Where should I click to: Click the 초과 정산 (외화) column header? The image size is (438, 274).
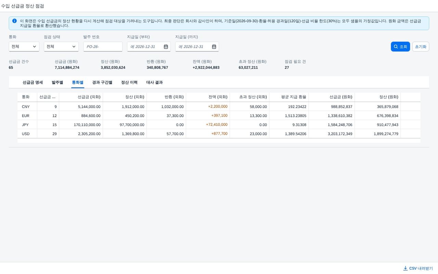click(x=249, y=97)
